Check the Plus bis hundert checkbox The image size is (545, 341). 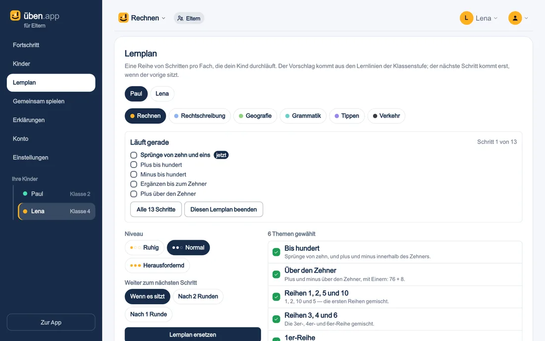tap(133, 165)
